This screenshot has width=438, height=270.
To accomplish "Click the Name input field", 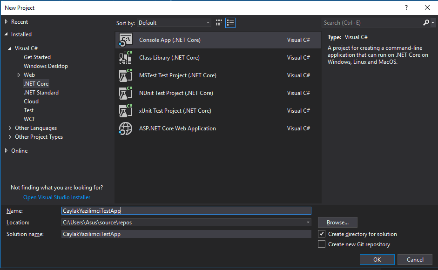I will [x=186, y=211].
